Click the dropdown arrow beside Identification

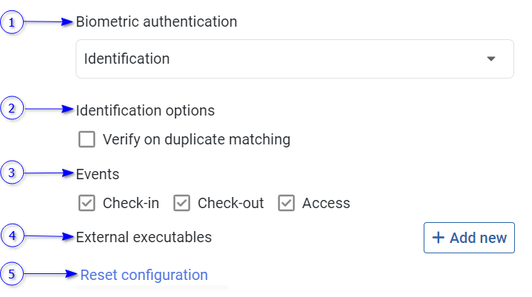(490, 59)
